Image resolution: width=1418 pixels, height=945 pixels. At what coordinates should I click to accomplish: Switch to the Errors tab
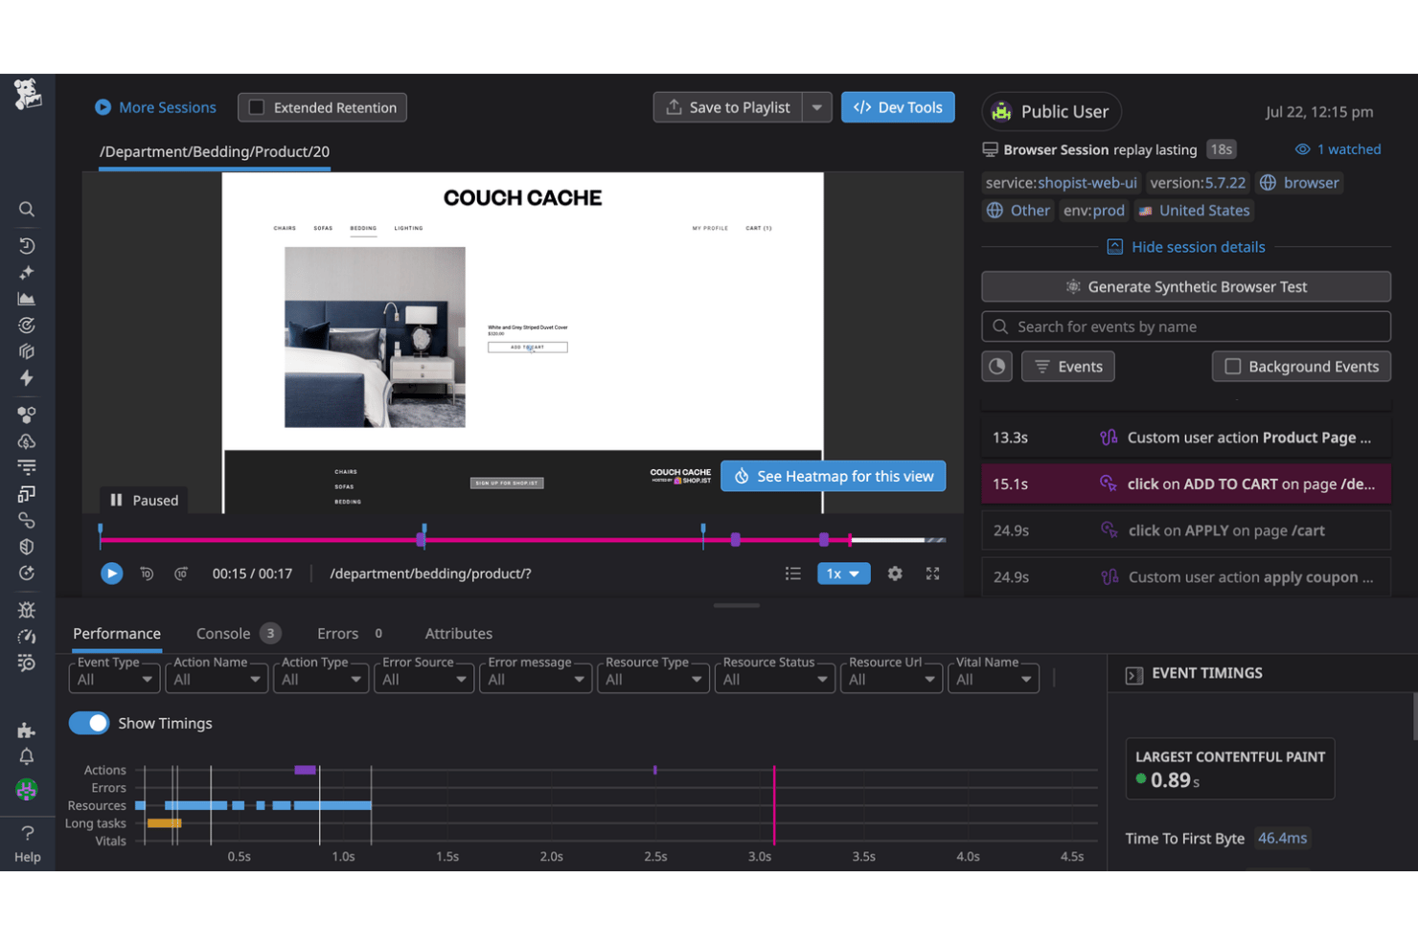click(350, 634)
